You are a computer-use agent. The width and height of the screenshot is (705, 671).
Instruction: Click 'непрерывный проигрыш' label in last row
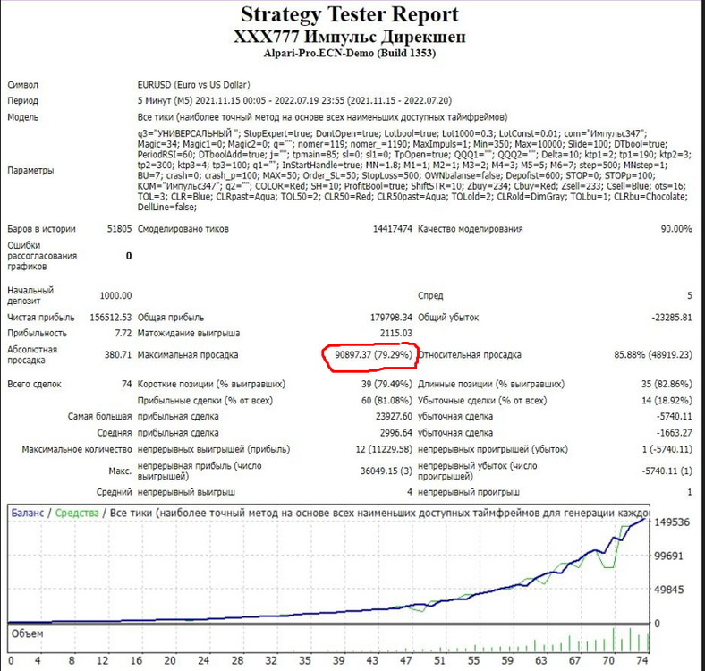pos(469,492)
